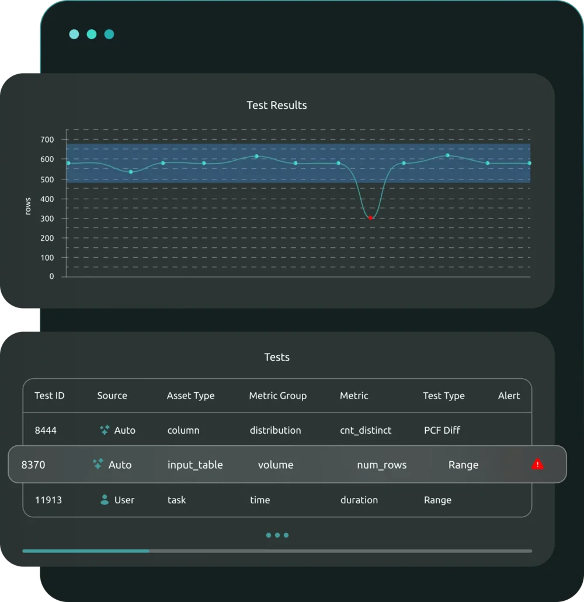Sort by Metric Group column header

pos(277,396)
